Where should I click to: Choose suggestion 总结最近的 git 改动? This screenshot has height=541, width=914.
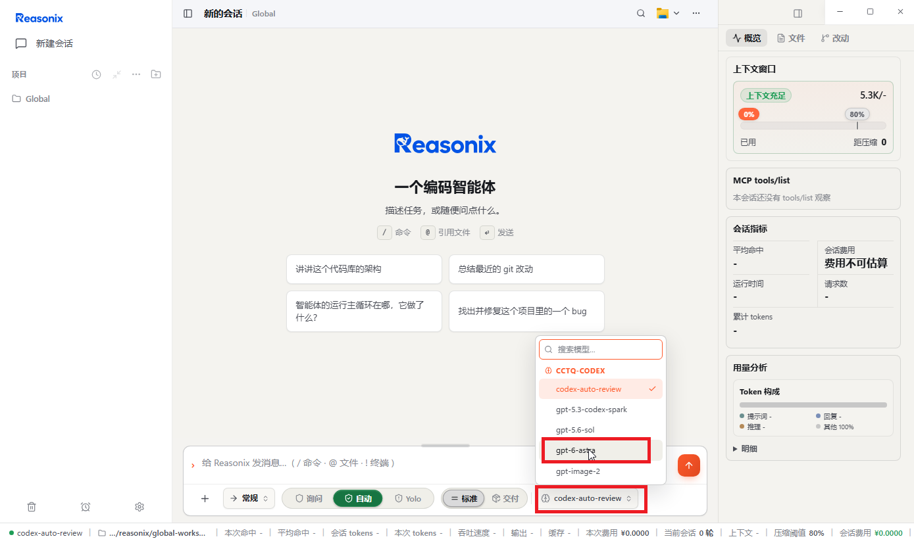point(526,269)
